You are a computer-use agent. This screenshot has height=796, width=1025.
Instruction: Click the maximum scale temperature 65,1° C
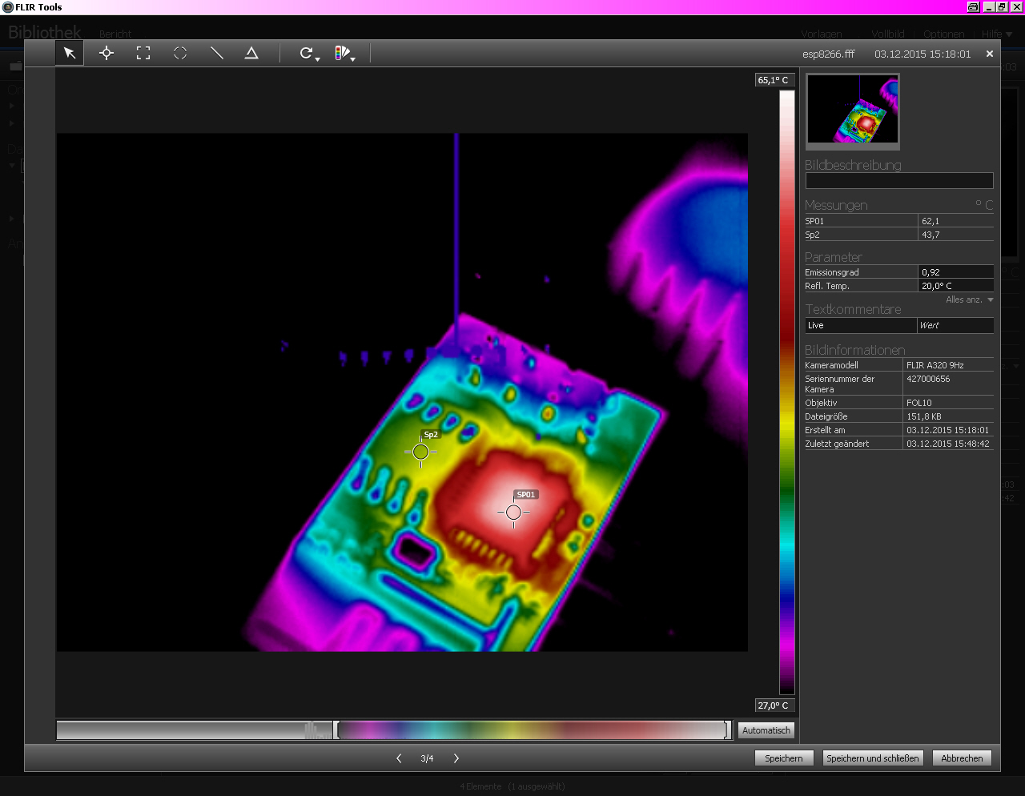click(x=774, y=80)
